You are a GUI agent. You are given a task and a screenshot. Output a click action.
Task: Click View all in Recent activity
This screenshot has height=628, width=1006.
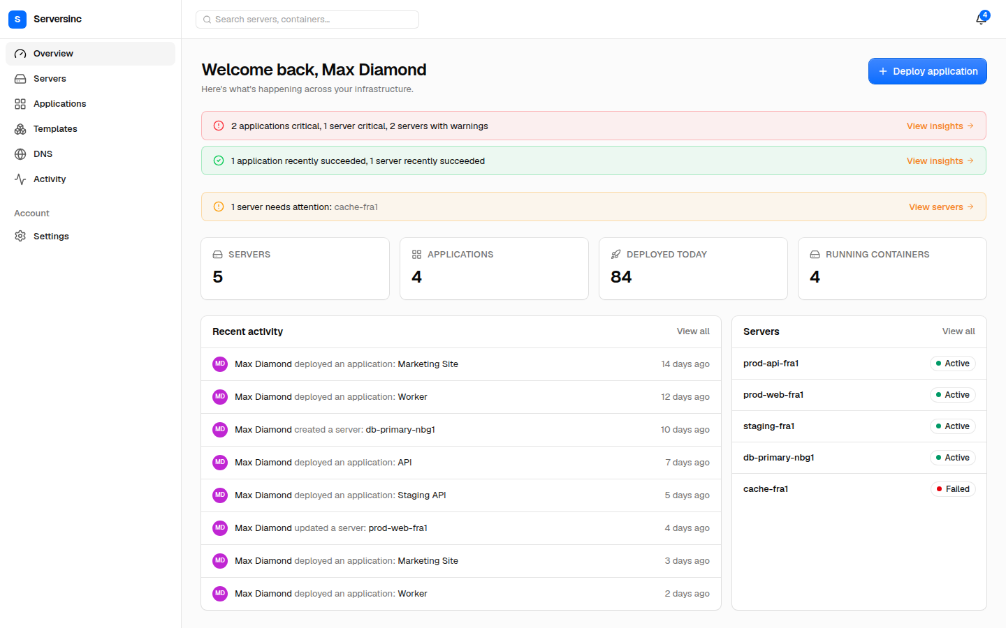pyautogui.click(x=693, y=331)
